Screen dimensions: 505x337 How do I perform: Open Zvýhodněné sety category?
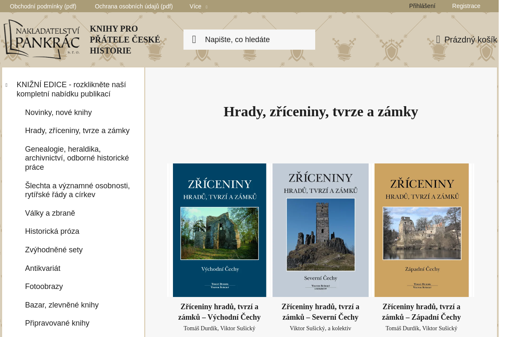(54, 250)
